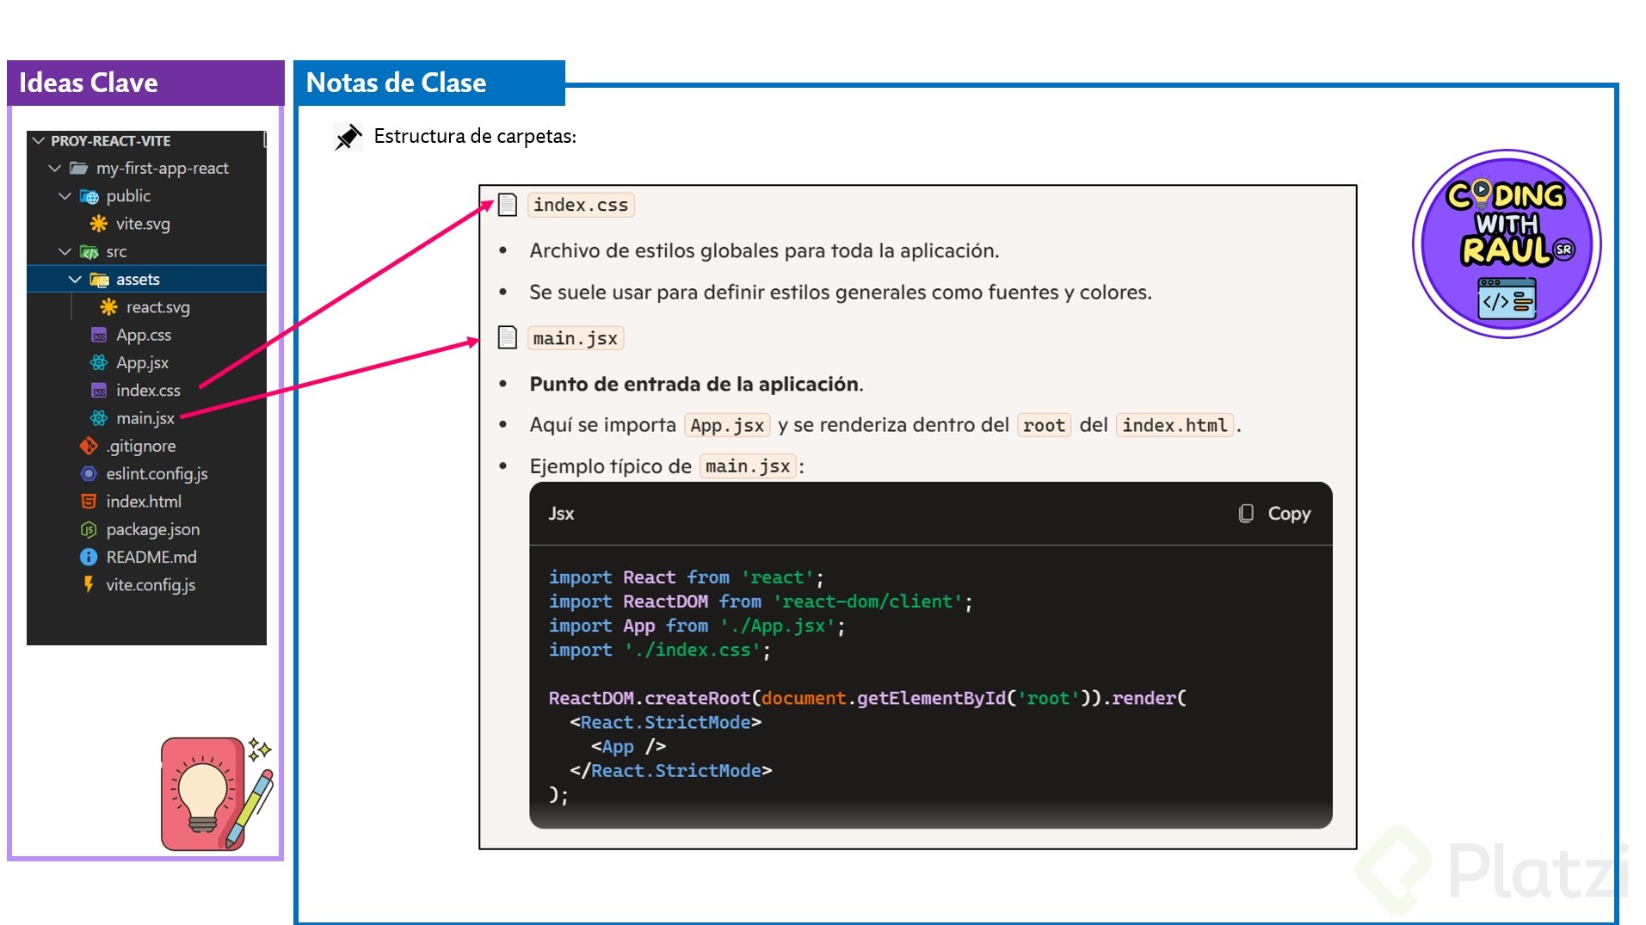Click the Coding With Raul logo badge

pyautogui.click(x=1507, y=244)
